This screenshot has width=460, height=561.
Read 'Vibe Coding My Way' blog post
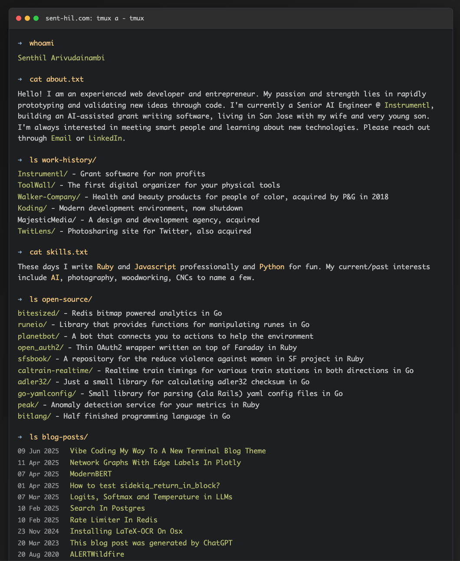[x=168, y=451]
